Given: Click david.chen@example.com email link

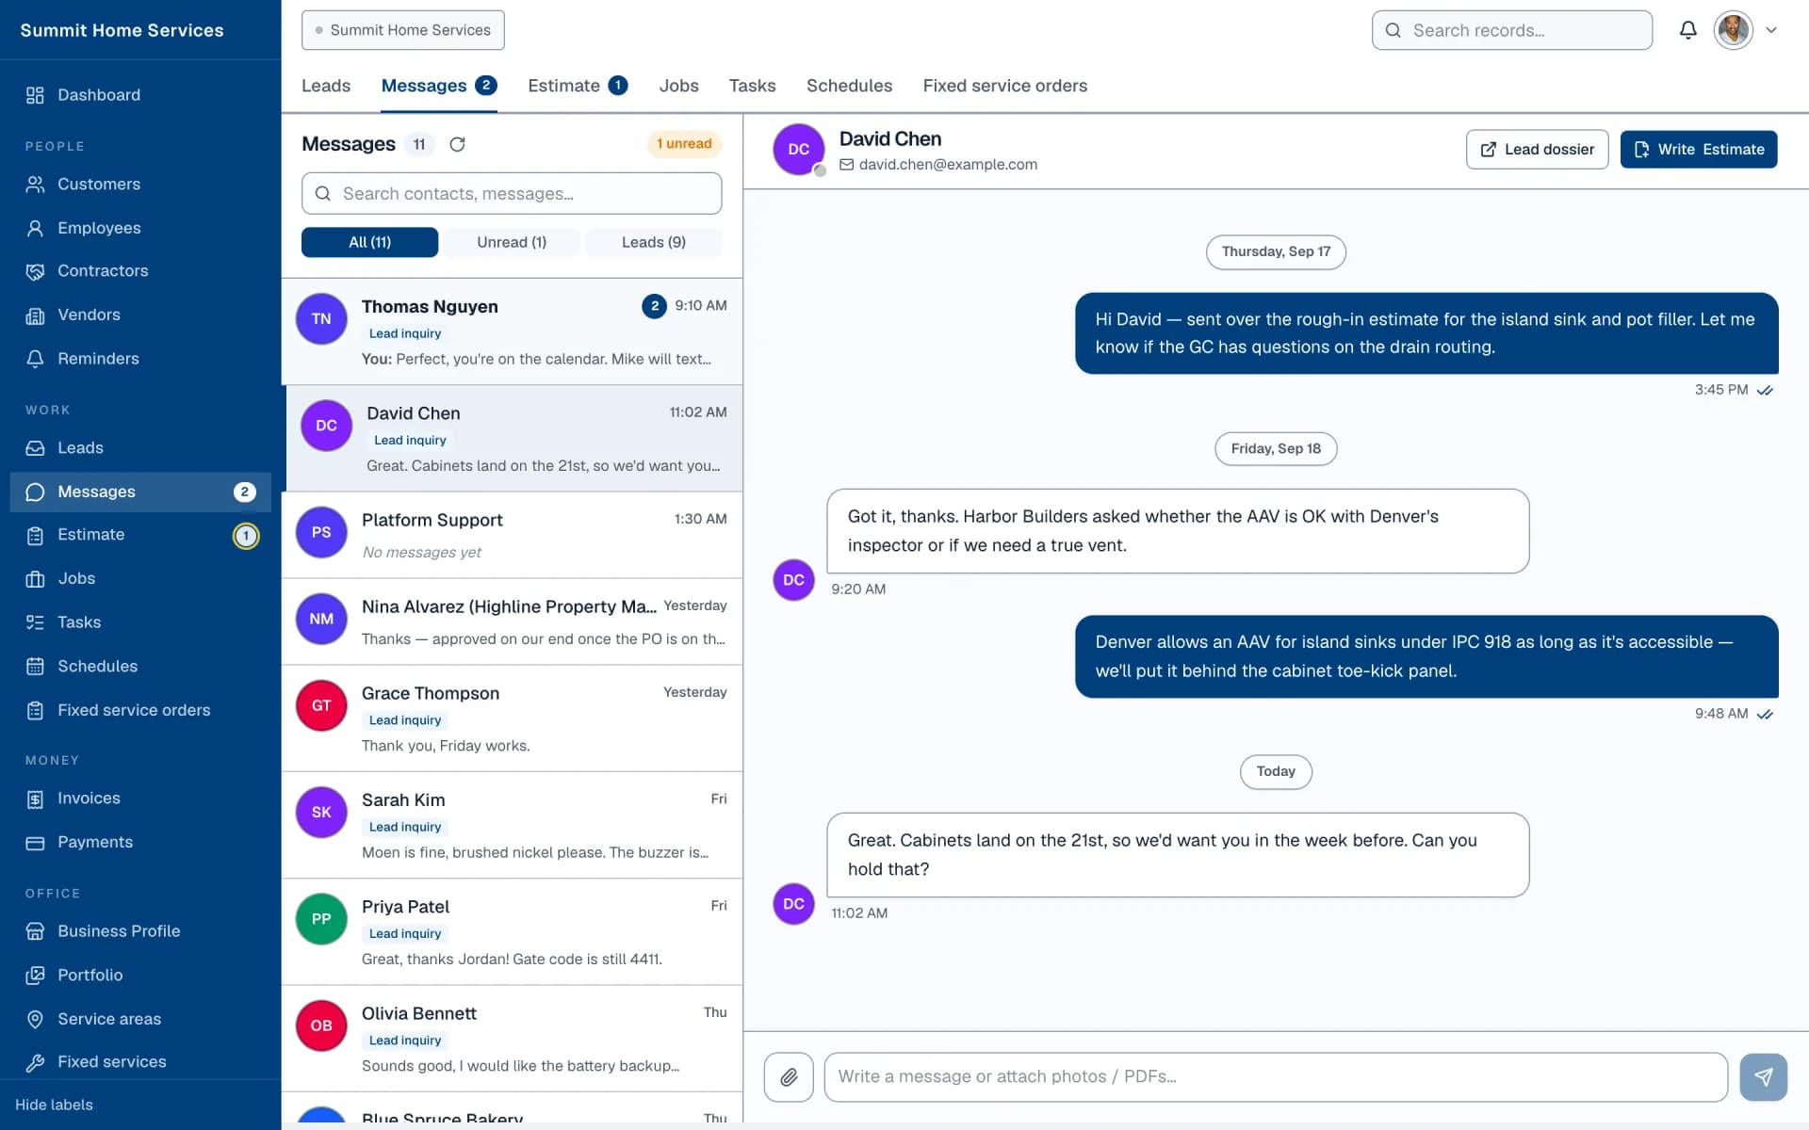Looking at the screenshot, I should [x=947, y=165].
